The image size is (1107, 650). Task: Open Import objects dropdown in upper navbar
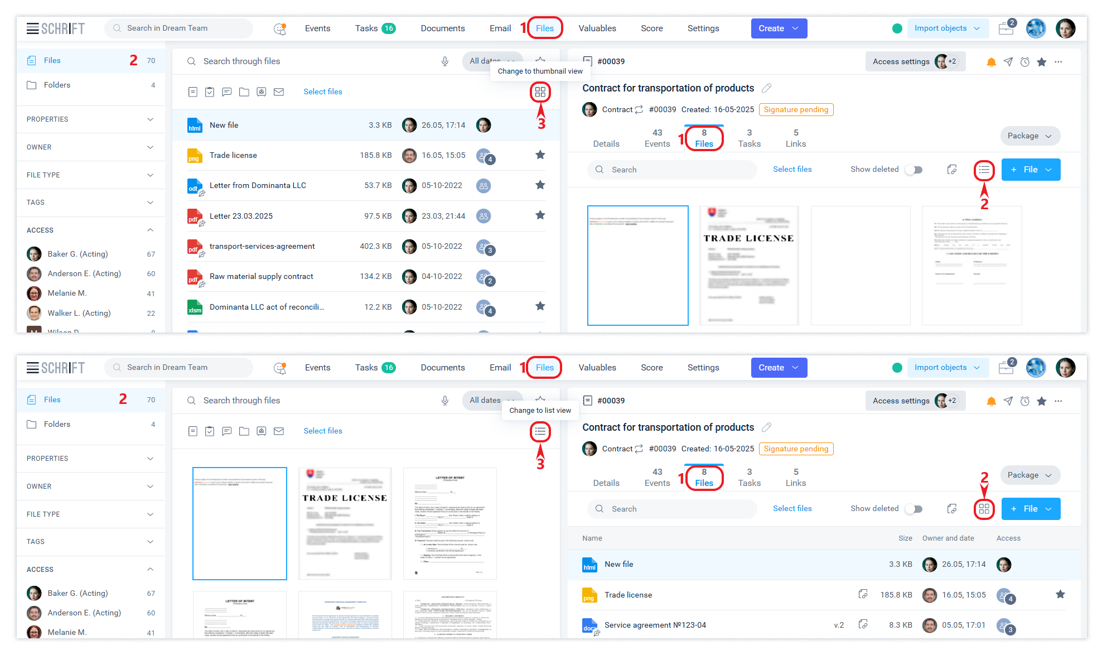click(947, 28)
